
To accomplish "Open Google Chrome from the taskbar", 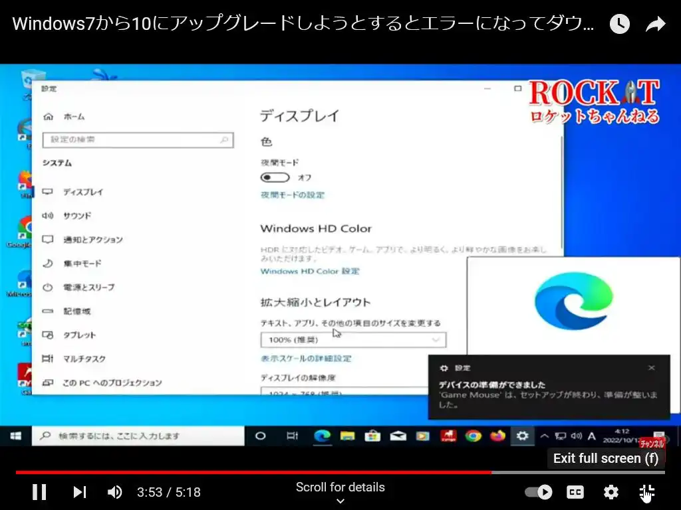I will tap(473, 436).
